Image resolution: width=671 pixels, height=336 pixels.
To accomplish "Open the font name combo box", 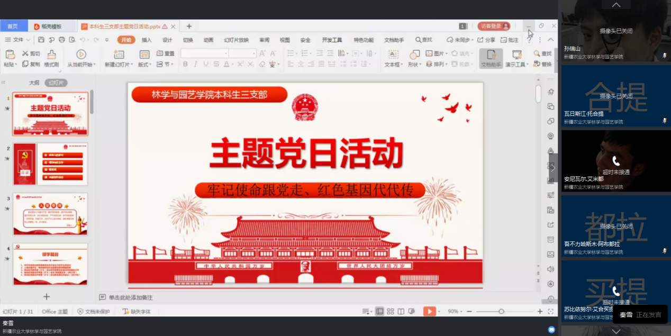I will (205, 53).
